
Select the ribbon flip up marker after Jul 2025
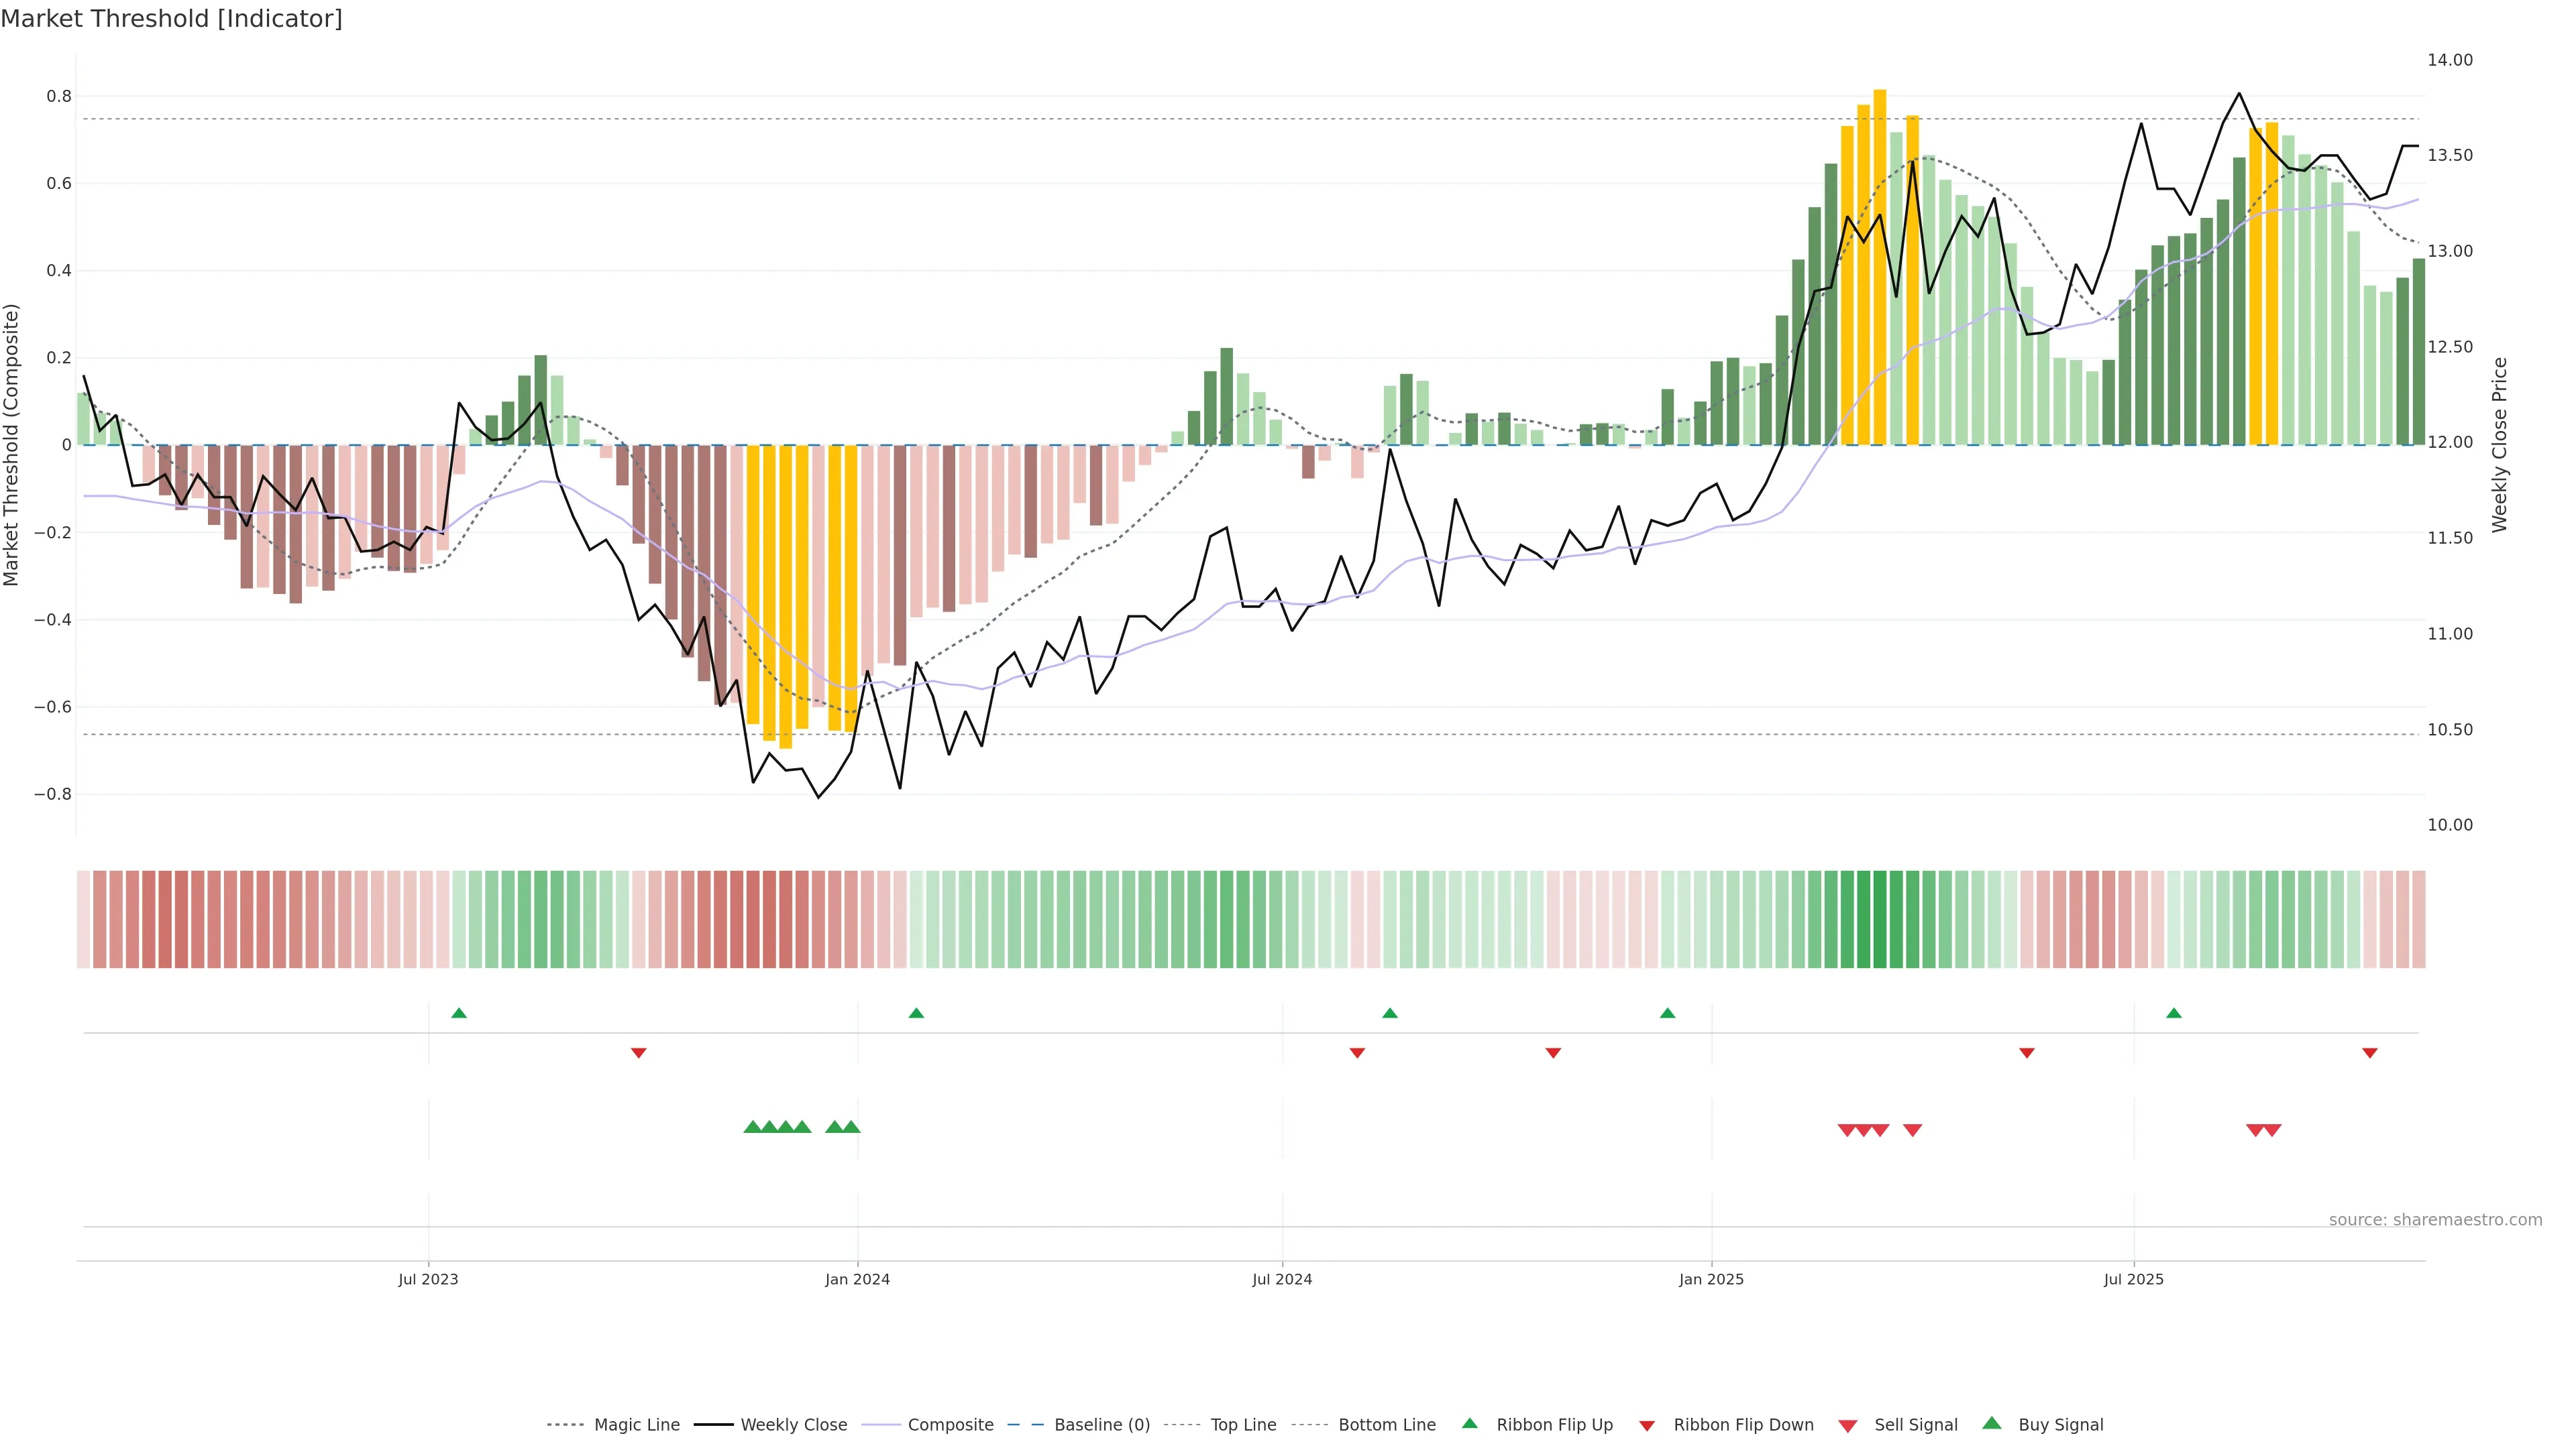(2174, 1014)
